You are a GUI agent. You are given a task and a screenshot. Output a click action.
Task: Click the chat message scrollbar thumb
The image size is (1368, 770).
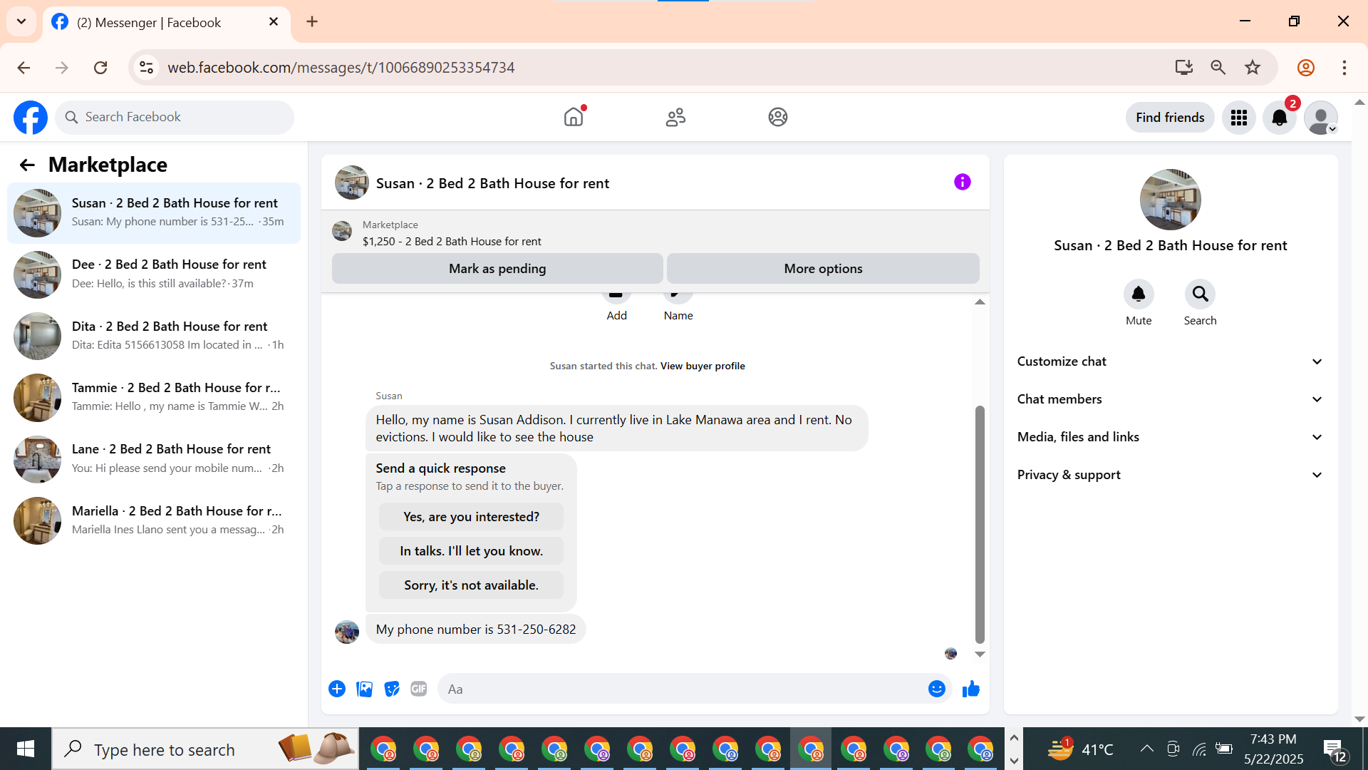click(980, 525)
